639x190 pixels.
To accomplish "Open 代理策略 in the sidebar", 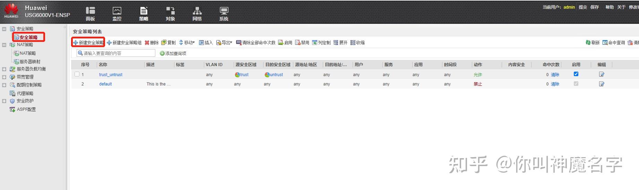I will pos(25,93).
